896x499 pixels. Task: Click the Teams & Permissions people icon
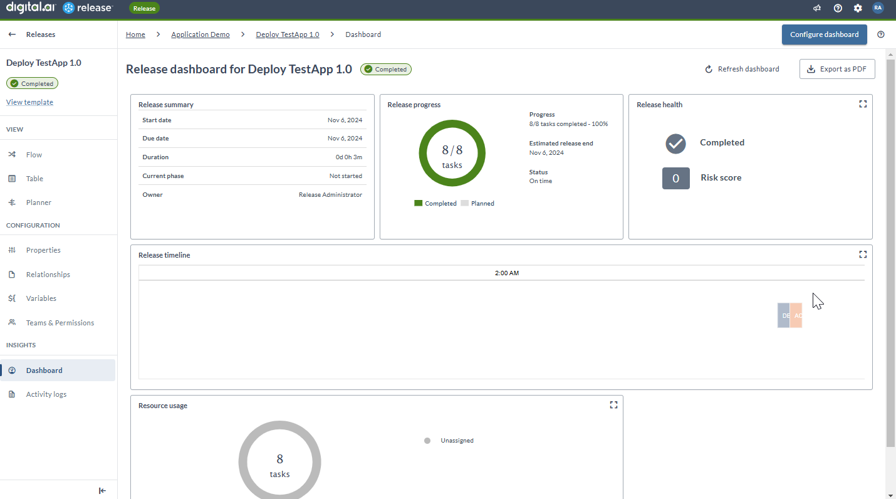12,323
